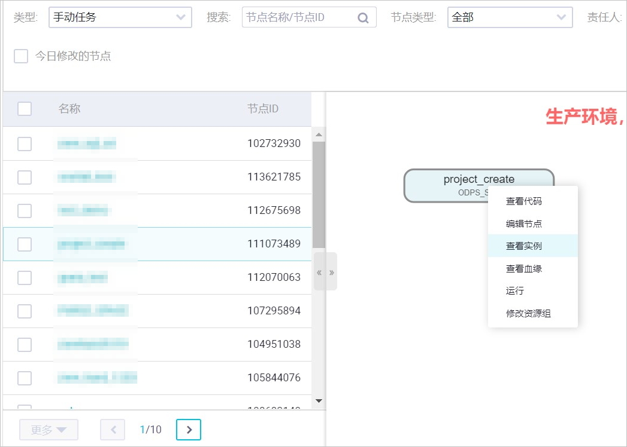Screen dimensions: 627x447
Task: Select 编辑节点 from context menu
Action: pos(532,223)
